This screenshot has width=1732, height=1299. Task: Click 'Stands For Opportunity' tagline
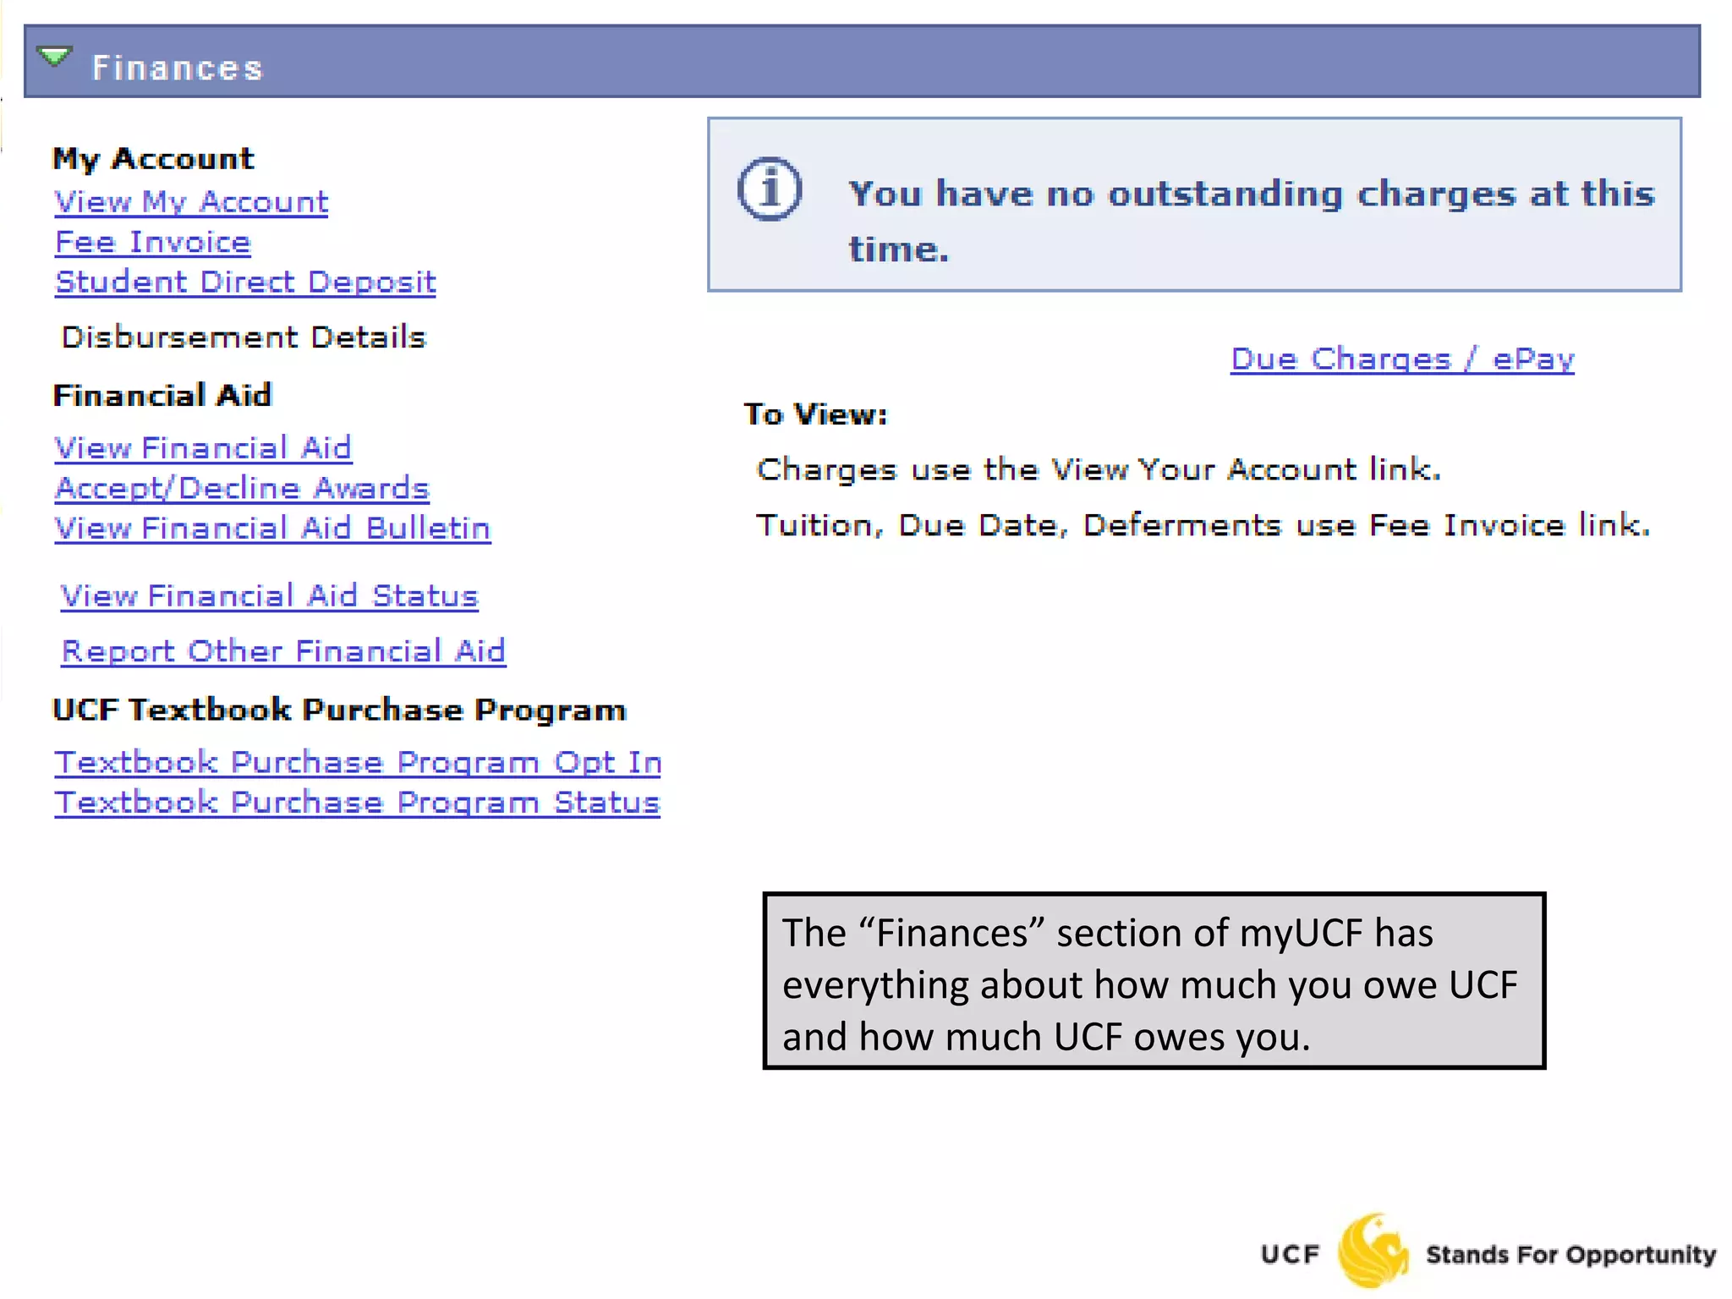[1570, 1254]
